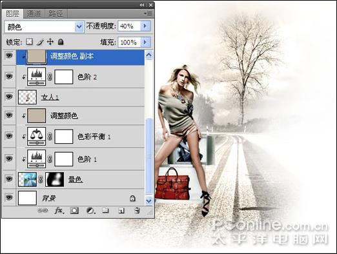
Task: Select the 女人1 layer name
Action: point(50,97)
